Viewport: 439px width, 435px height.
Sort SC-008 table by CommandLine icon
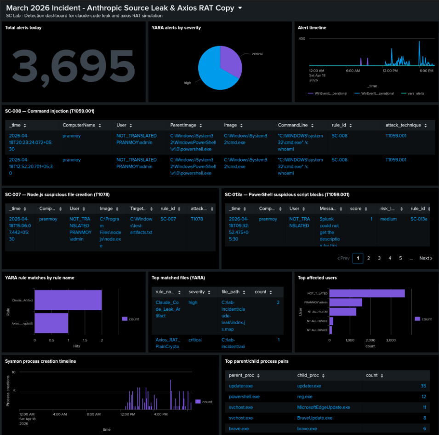(312, 126)
